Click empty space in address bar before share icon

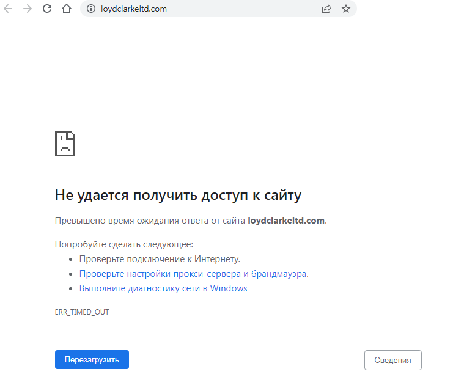tap(245, 9)
